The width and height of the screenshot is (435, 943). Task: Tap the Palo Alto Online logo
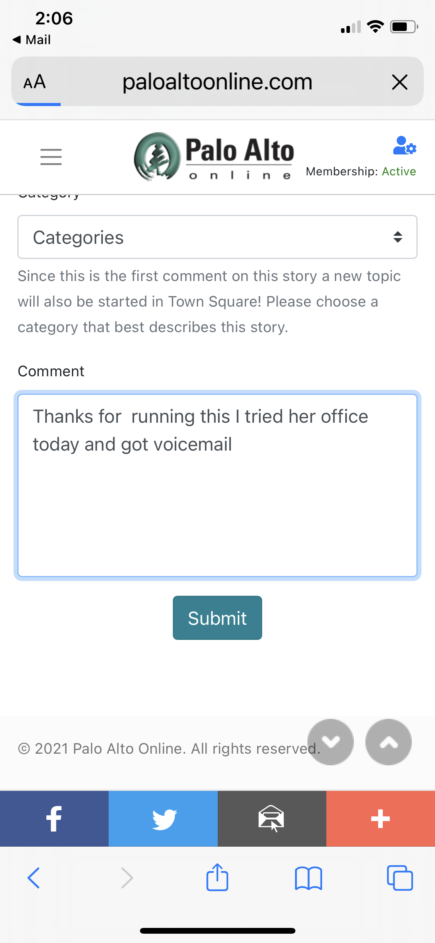point(214,157)
